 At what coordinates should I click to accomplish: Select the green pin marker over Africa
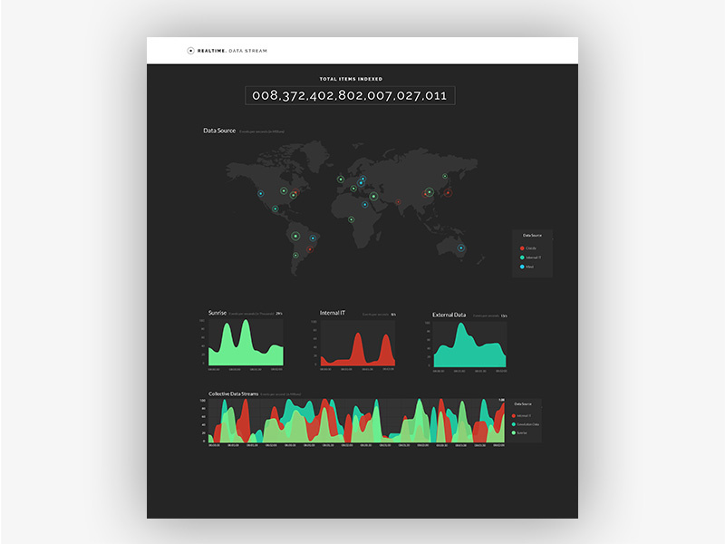pos(352,219)
